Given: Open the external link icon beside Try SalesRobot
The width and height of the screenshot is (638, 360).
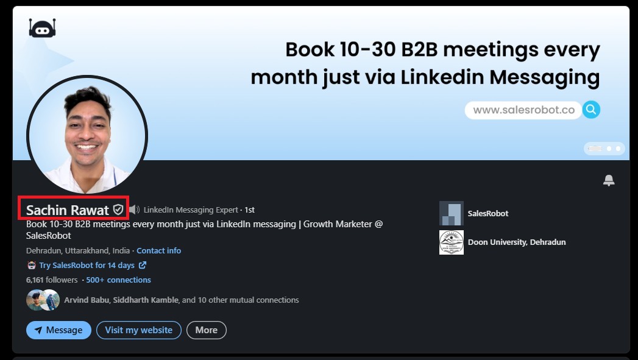Looking at the screenshot, I should (143, 265).
